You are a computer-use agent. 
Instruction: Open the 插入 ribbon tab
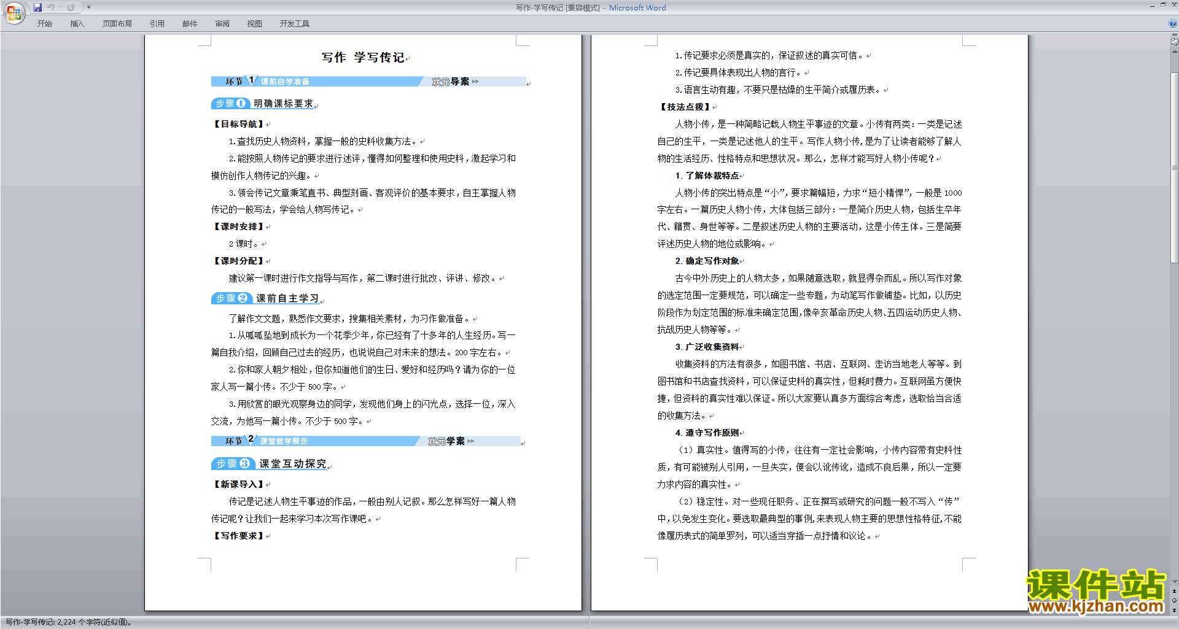(77, 24)
